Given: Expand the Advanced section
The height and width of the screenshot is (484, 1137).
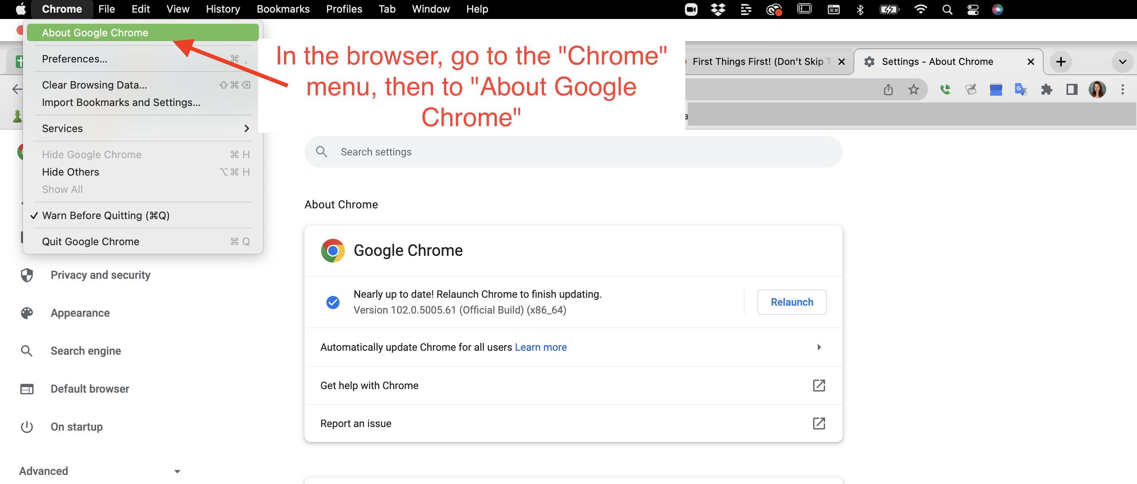Looking at the screenshot, I should pos(99,471).
